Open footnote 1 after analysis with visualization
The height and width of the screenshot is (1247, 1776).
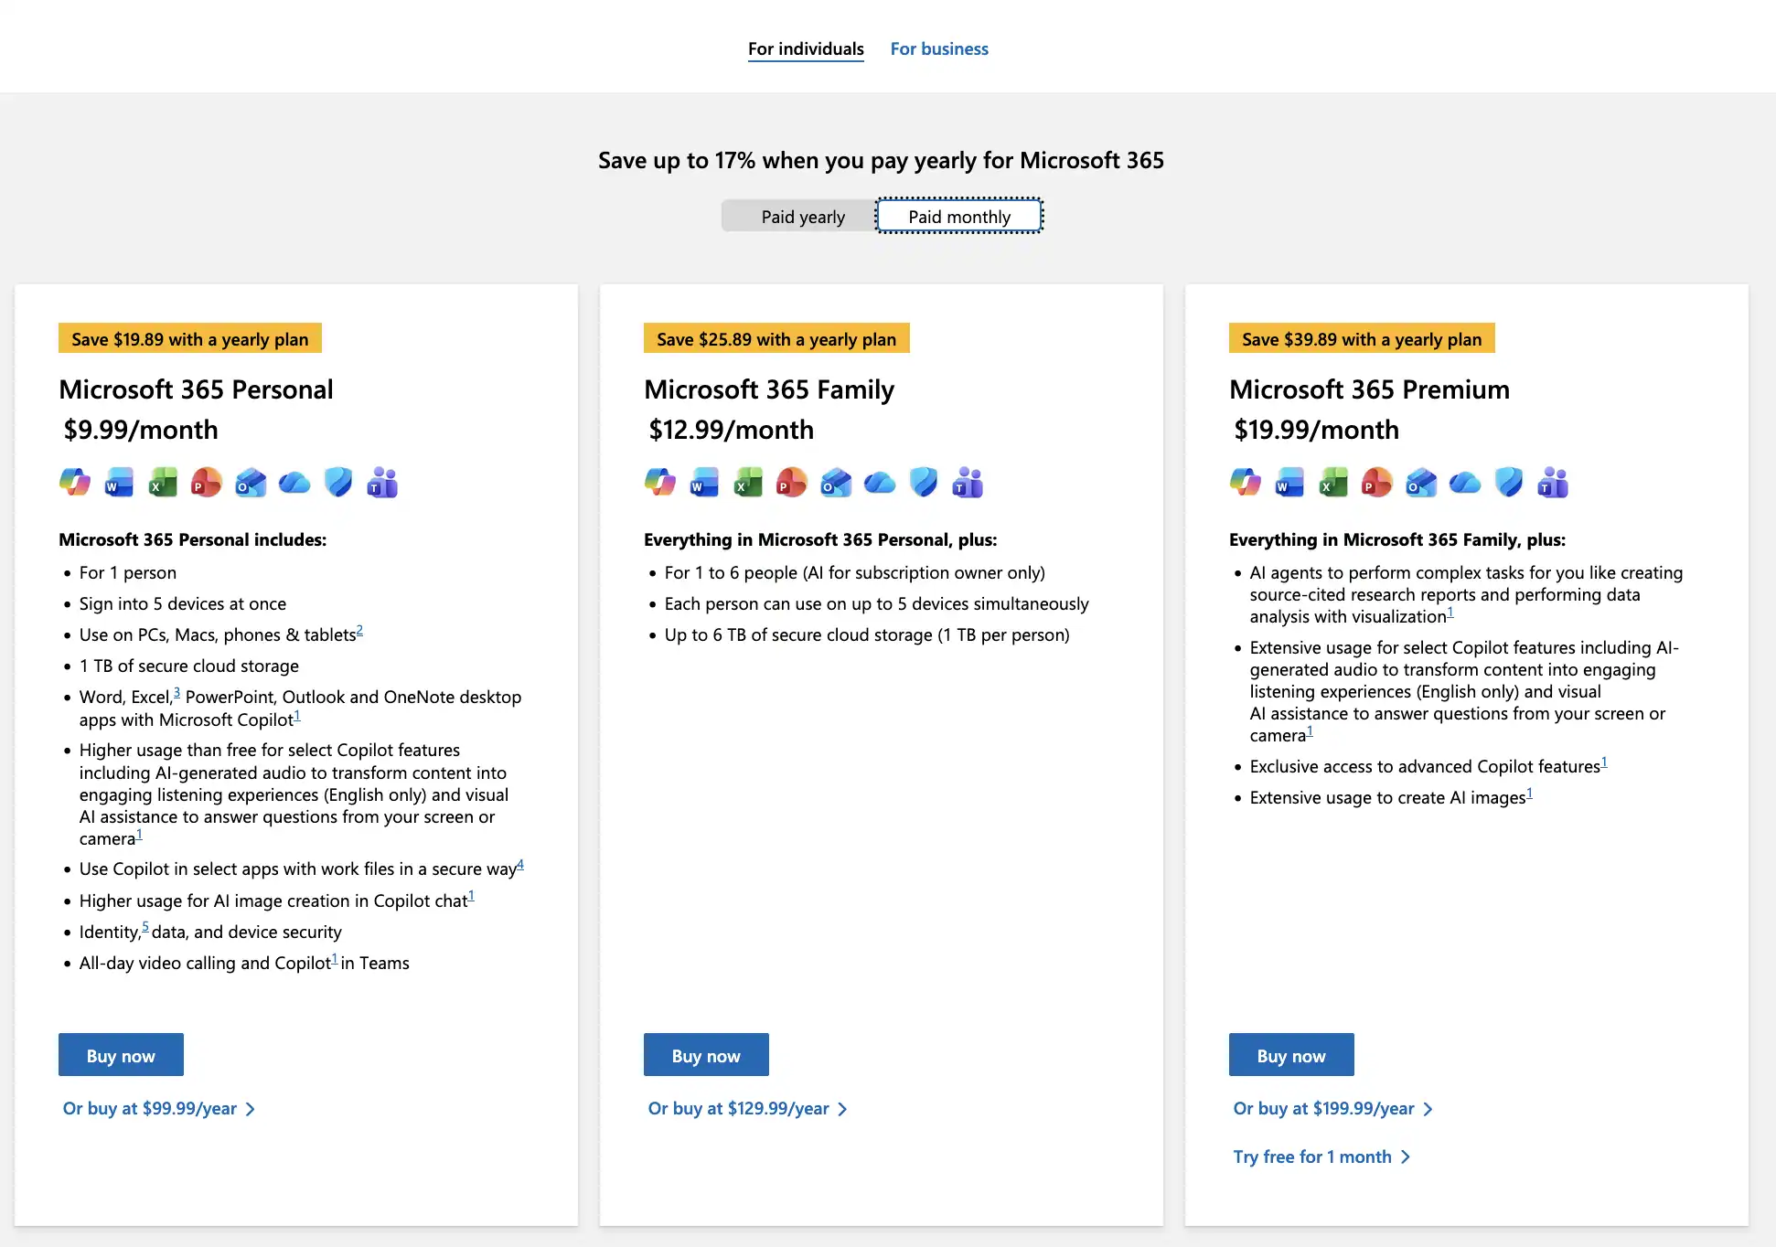pyautogui.click(x=1450, y=613)
